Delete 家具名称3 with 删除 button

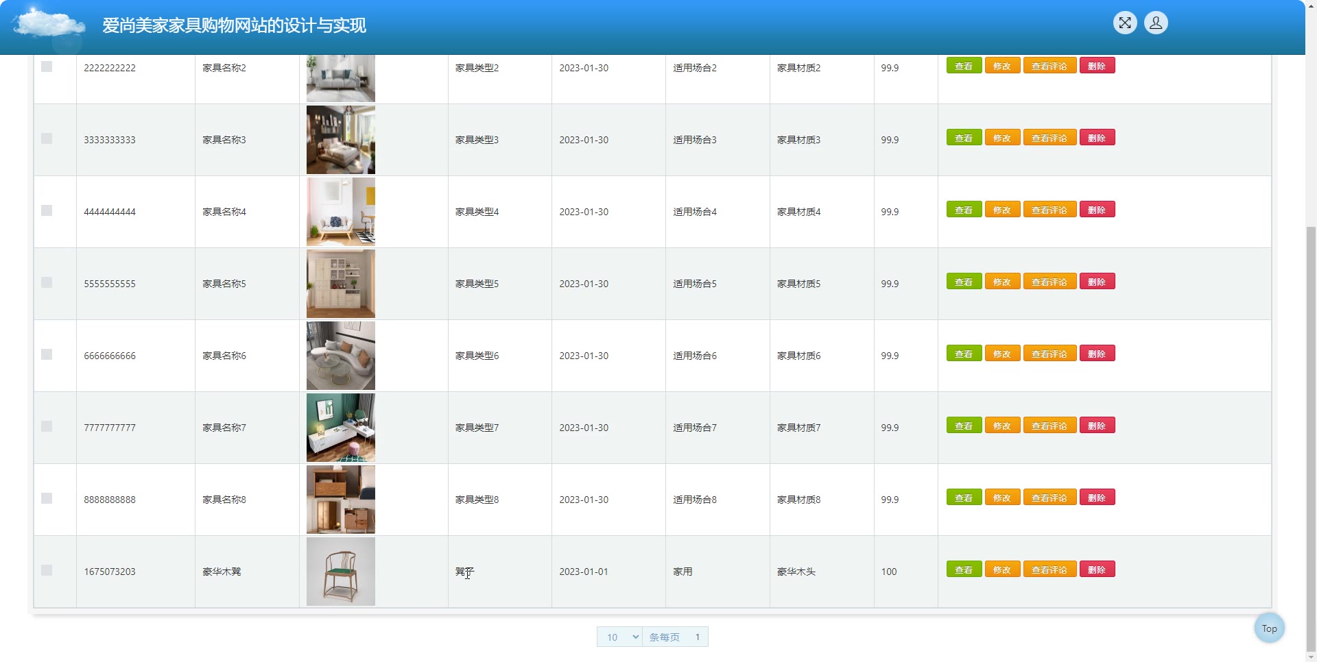point(1097,138)
